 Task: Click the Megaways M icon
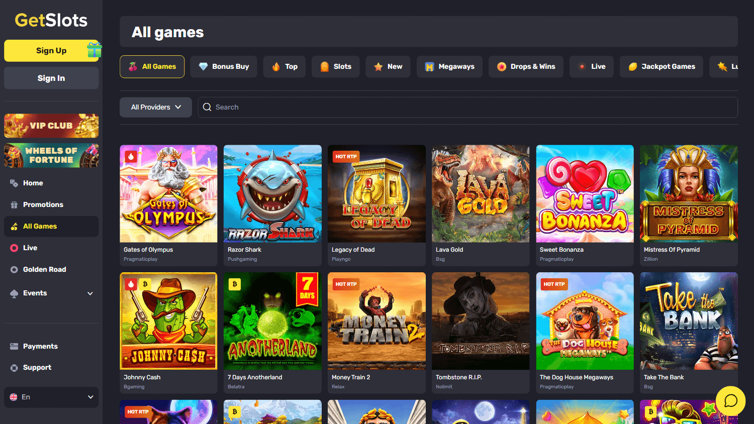pos(429,67)
